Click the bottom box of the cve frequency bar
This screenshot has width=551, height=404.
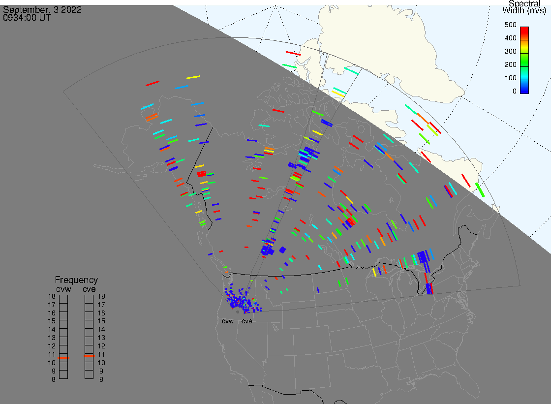click(x=89, y=374)
